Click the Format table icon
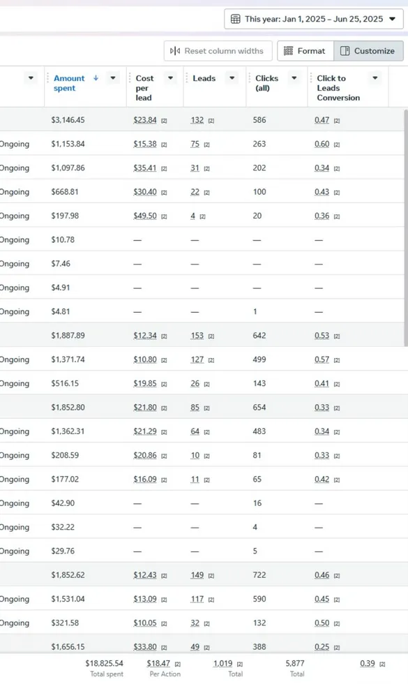408x684 pixels. [x=288, y=51]
